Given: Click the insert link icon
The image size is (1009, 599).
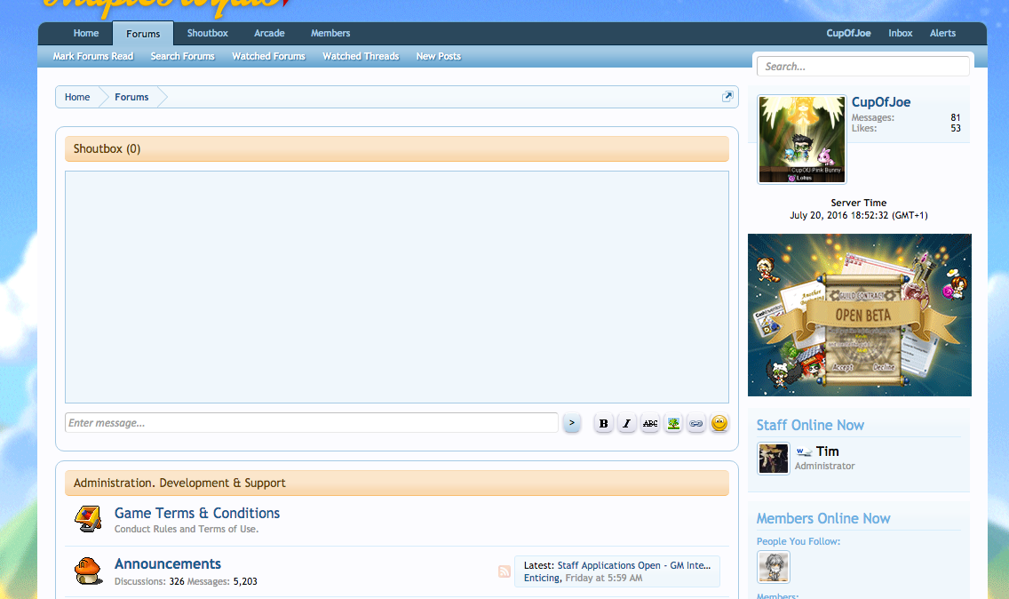Looking at the screenshot, I should (696, 424).
